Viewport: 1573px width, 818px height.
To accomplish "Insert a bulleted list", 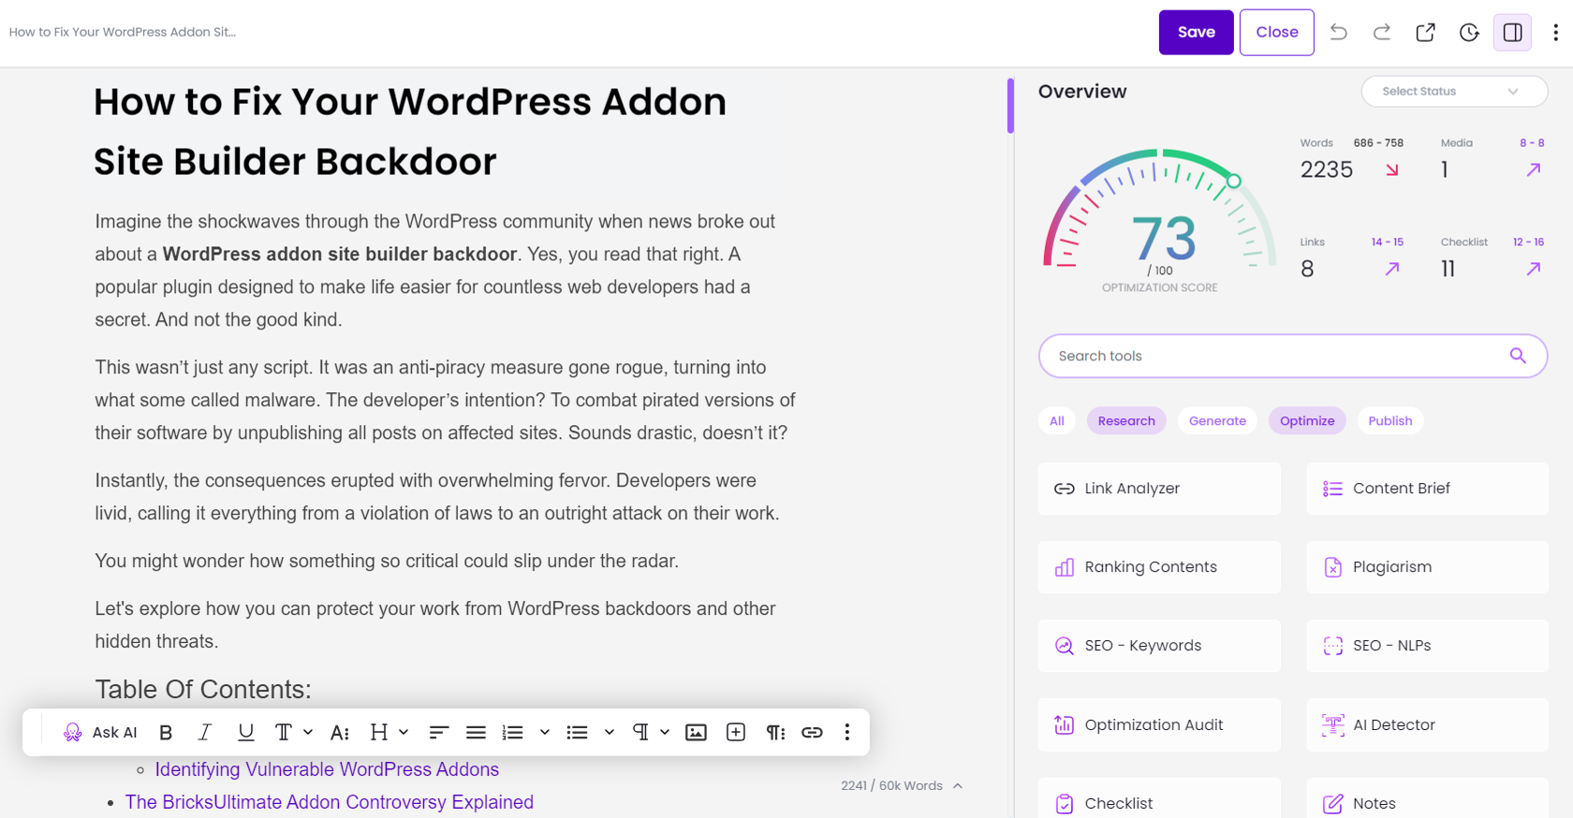I will [577, 732].
